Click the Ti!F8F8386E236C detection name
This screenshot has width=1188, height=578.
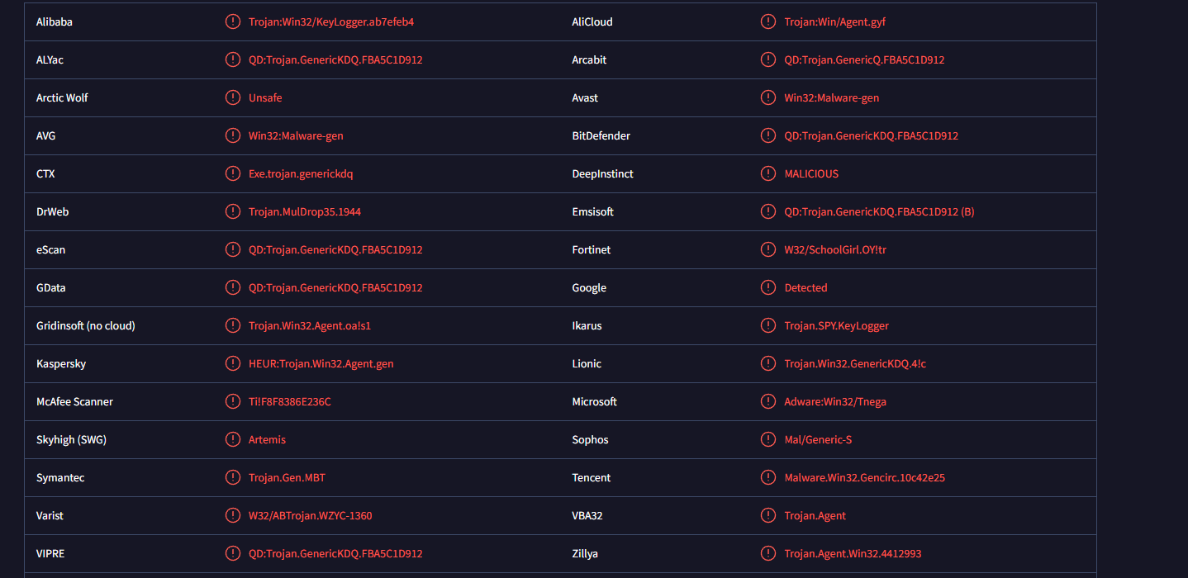(290, 401)
